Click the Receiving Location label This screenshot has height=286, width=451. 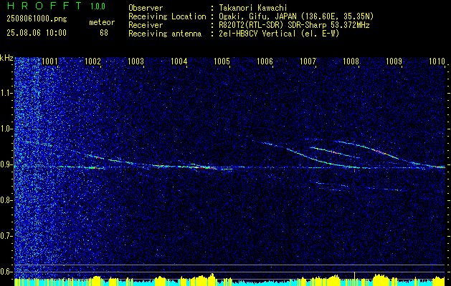167,16
